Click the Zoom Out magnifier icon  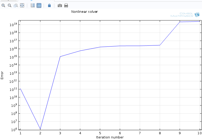[x=9, y=5]
